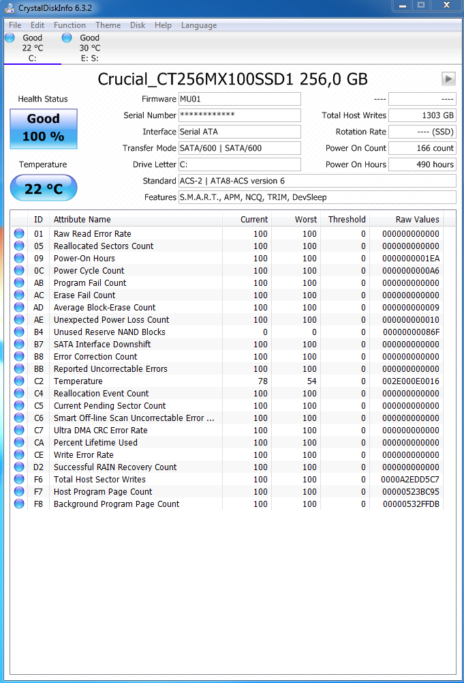Select the C: drive status tab
The height and width of the screenshot is (683, 464).
pos(33,48)
